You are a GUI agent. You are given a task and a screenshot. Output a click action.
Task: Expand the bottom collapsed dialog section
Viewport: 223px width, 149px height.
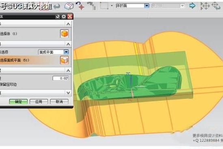coord(68,93)
